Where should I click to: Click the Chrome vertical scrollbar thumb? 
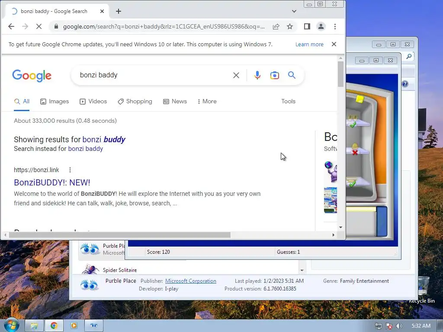pyautogui.click(x=341, y=74)
